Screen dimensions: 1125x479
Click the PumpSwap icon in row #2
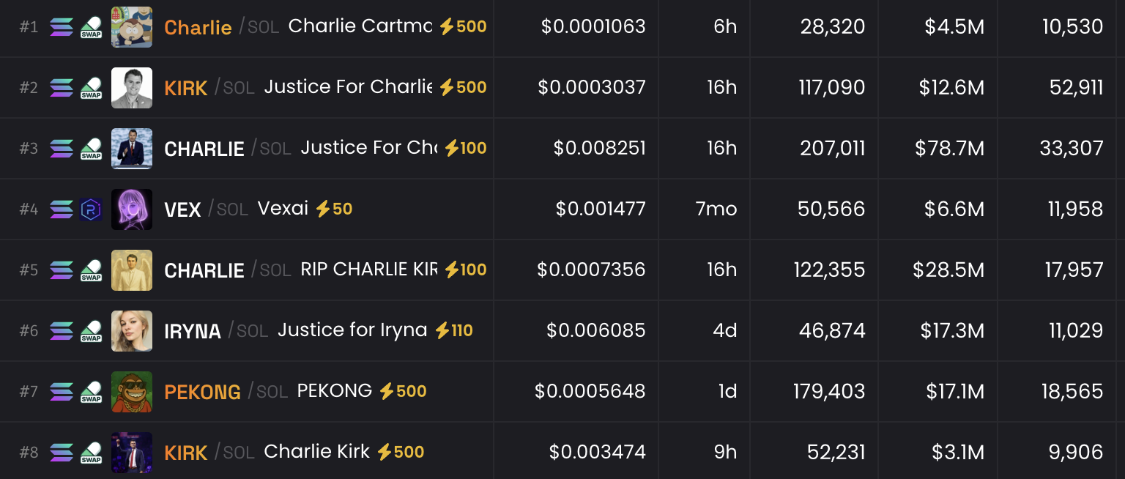click(91, 88)
